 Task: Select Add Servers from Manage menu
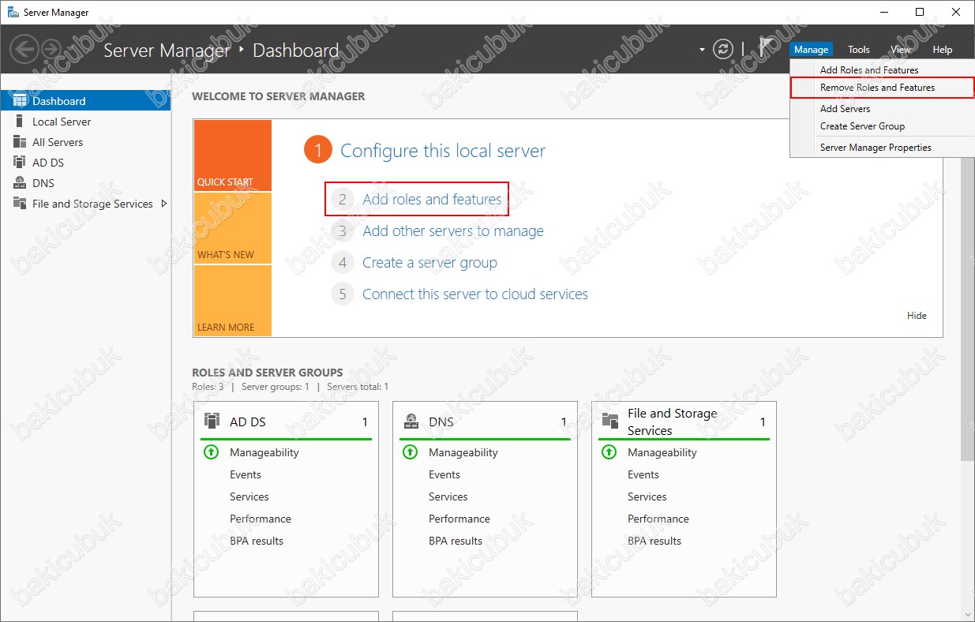click(845, 109)
